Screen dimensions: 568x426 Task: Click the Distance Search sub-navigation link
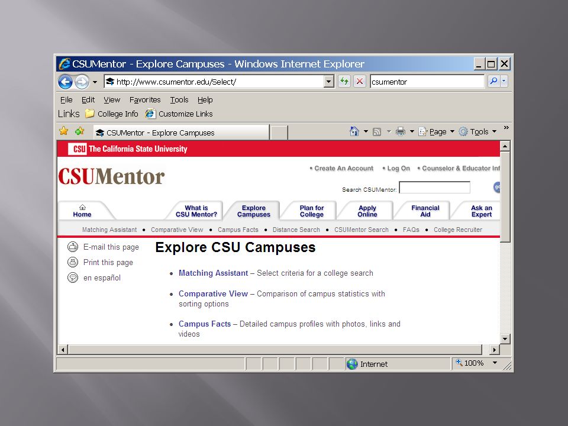[x=296, y=230]
